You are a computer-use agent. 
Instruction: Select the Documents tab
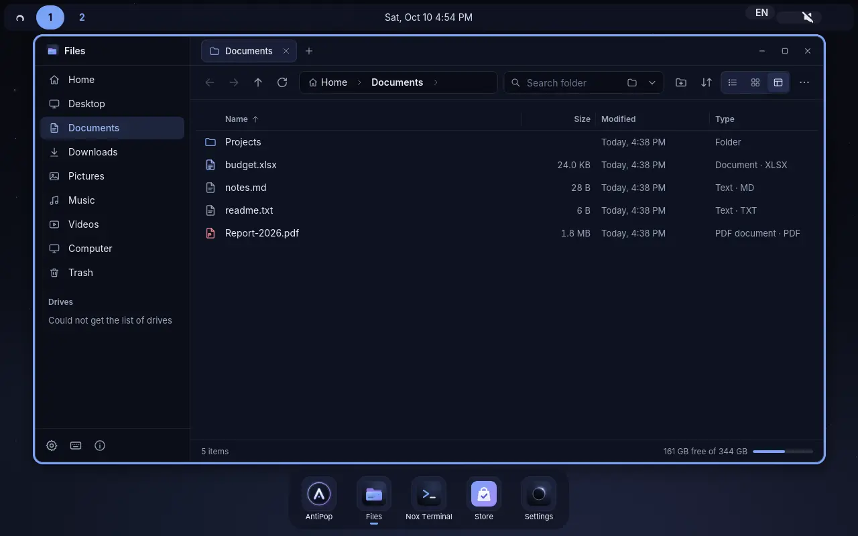click(x=249, y=51)
